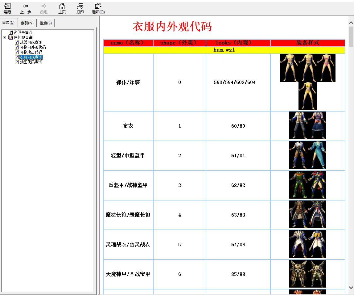This screenshot has width=354, height=295.
Task: Open the 怪物内外观代码 topic
Action: pos(33,47)
